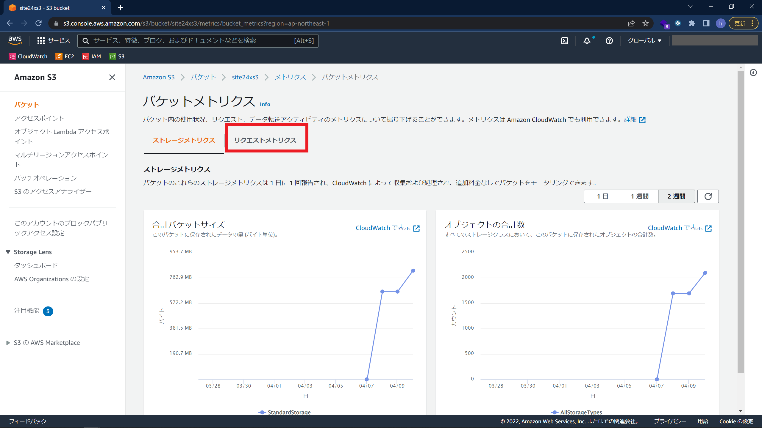Viewport: 762px width, 428px height.
Task: Click the browser address bar URL
Action: click(x=196, y=23)
